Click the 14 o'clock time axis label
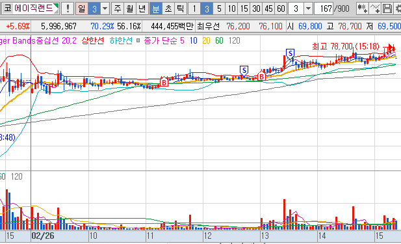The height and width of the screenshot is (244, 401). click(x=322, y=236)
